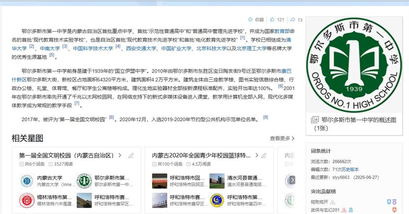Expand the 第一届全国文明校园 card title arrow
409x214 pixels.
click(120, 155)
